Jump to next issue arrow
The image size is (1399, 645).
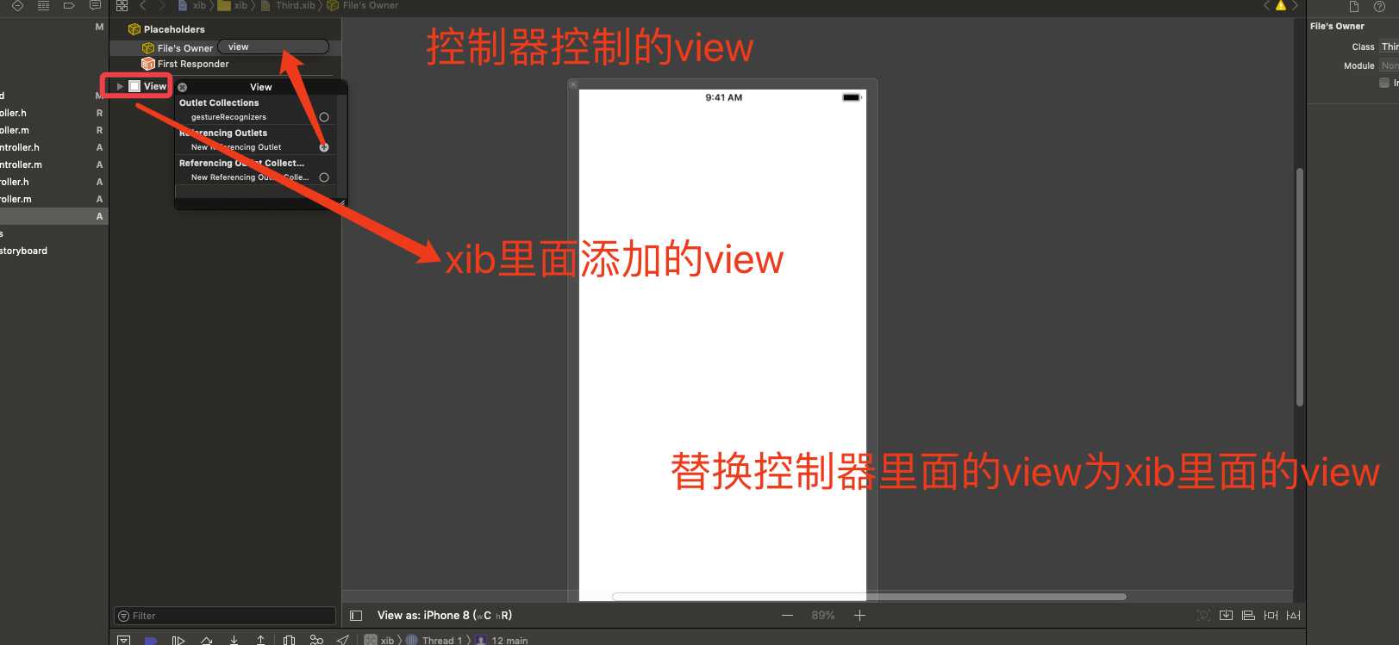click(x=1294, y=5)
